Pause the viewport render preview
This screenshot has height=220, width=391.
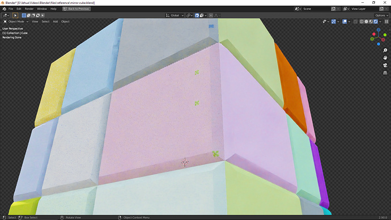[x=386, y=22]
